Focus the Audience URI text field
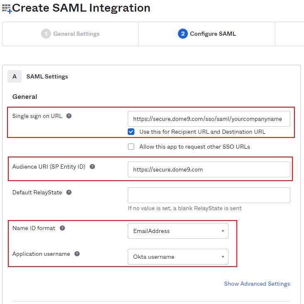The image size is (304, 304). tap(209, 169)
